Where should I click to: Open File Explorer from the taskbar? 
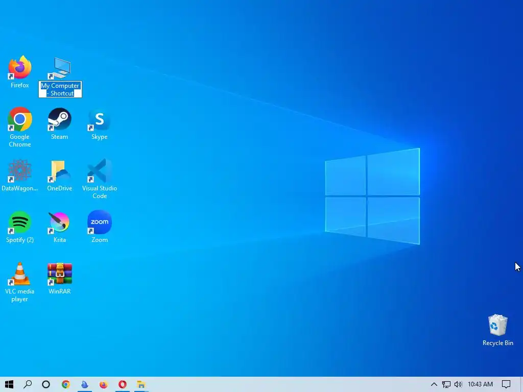coord(141,384)
